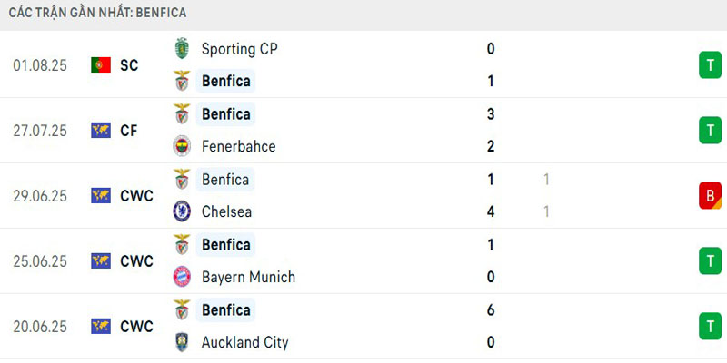
Task: Click the 20.06.25 match date
Action: 40,327
